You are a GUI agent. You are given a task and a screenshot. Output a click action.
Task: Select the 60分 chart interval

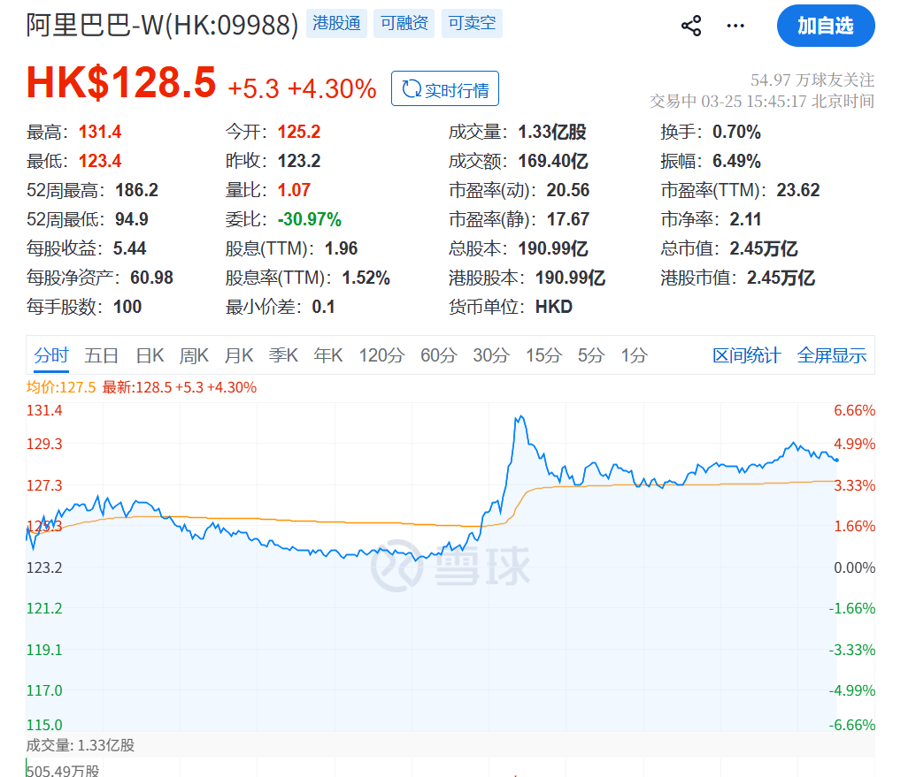coord(439,354)
